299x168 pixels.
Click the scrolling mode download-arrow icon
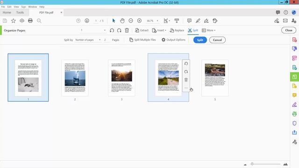177,21
